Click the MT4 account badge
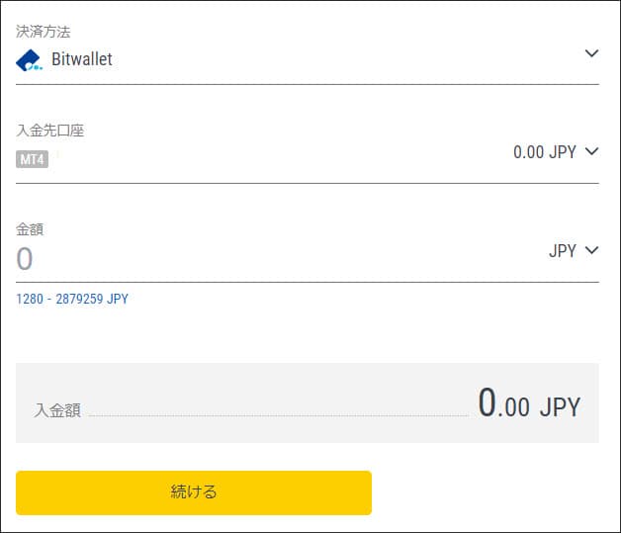 [32, 159]
